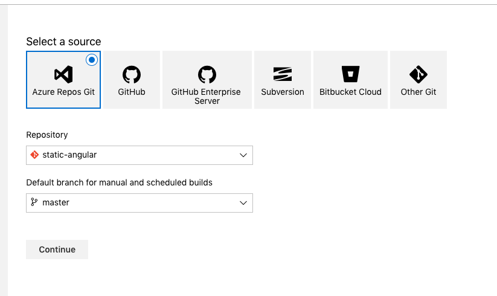Open the static-angular repository combo box

[139, 155]
